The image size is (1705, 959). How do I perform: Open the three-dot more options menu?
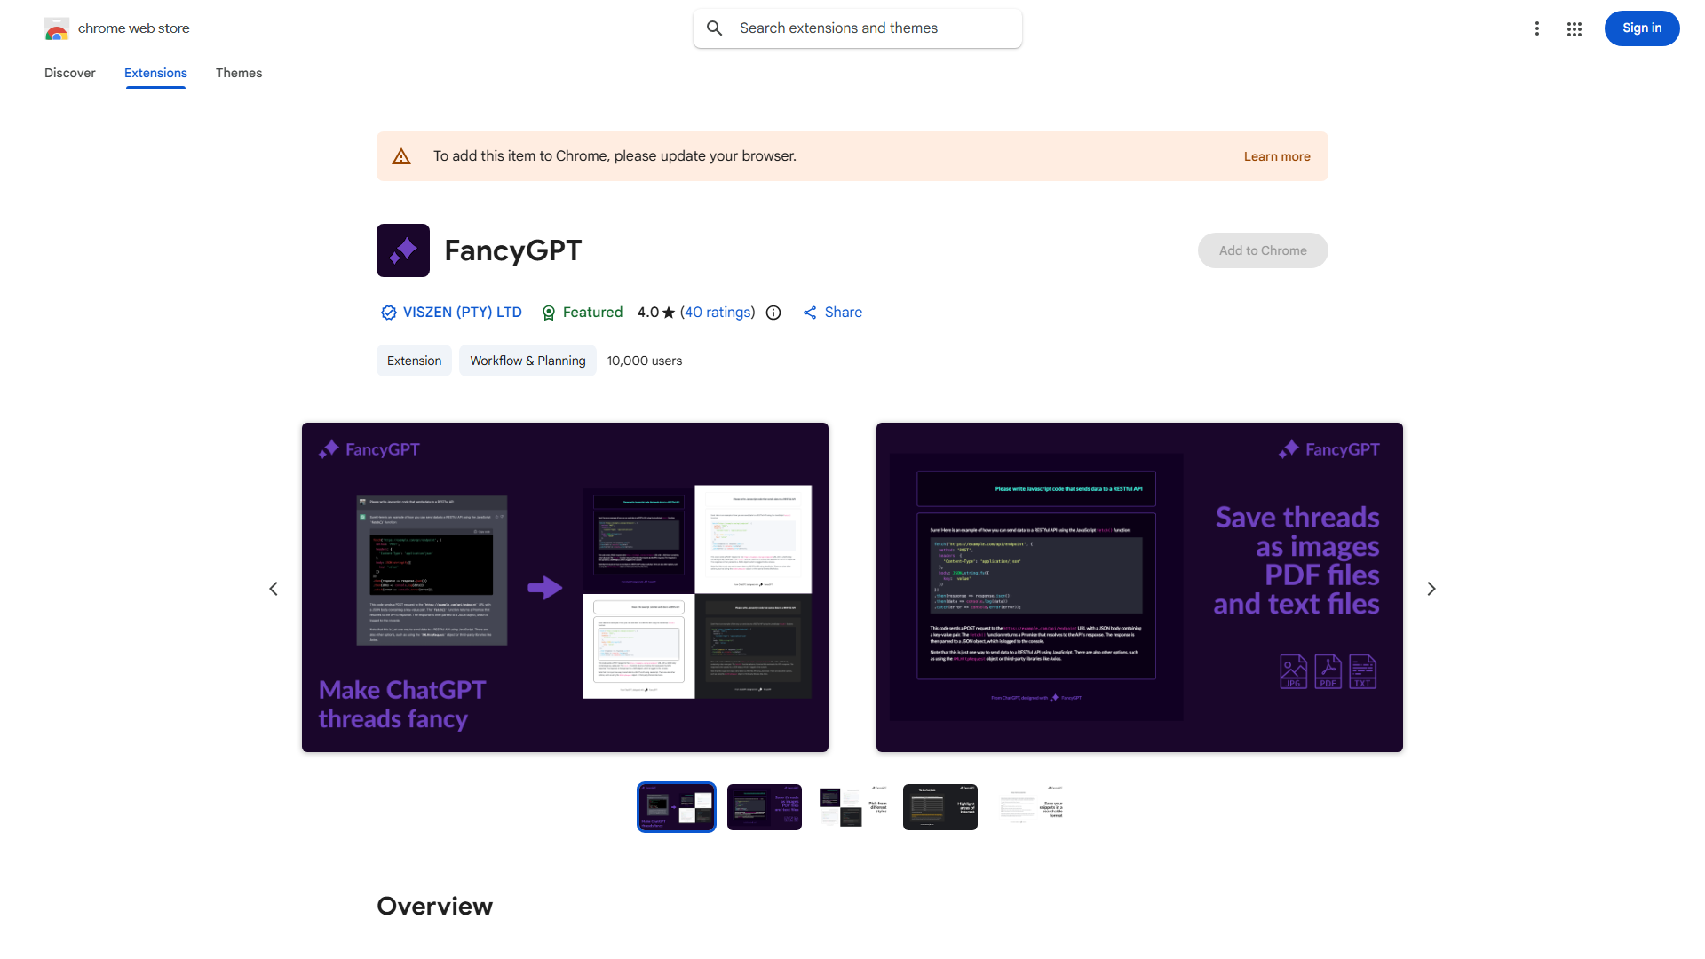click(x=1536, y=28)
